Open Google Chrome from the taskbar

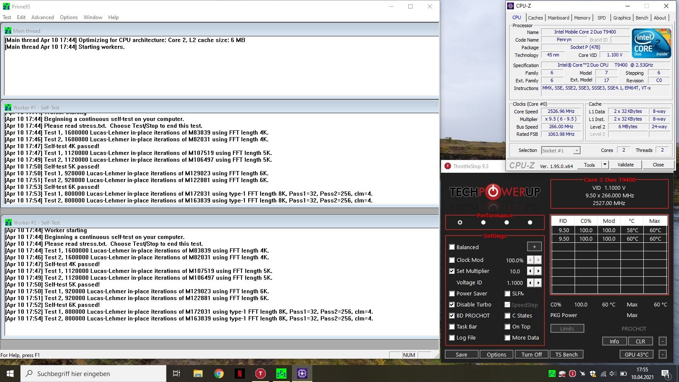point(219,374)
